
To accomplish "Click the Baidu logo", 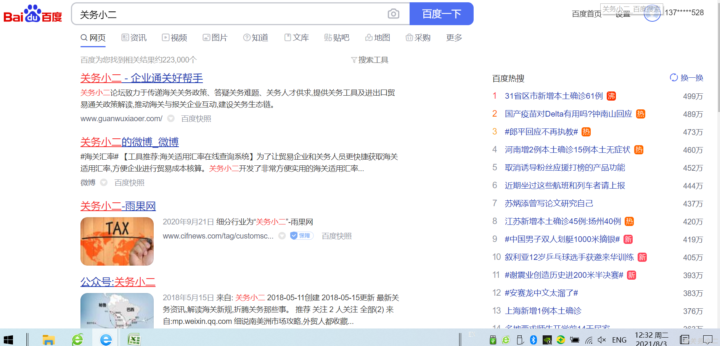I will click(33, 14).
